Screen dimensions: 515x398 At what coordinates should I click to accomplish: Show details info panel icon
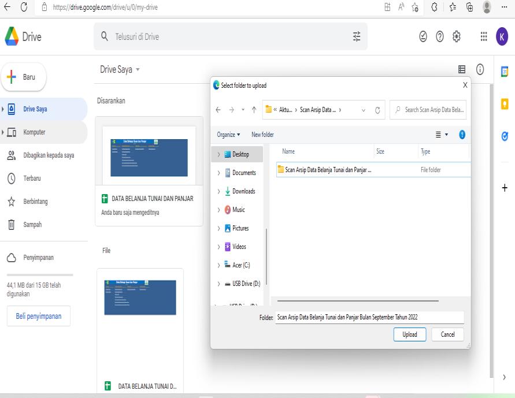pyautogui.click(x=480, y=69)
